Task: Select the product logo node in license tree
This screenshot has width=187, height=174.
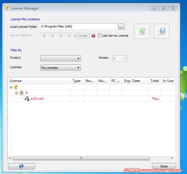Action: click(x=16, y=87)
